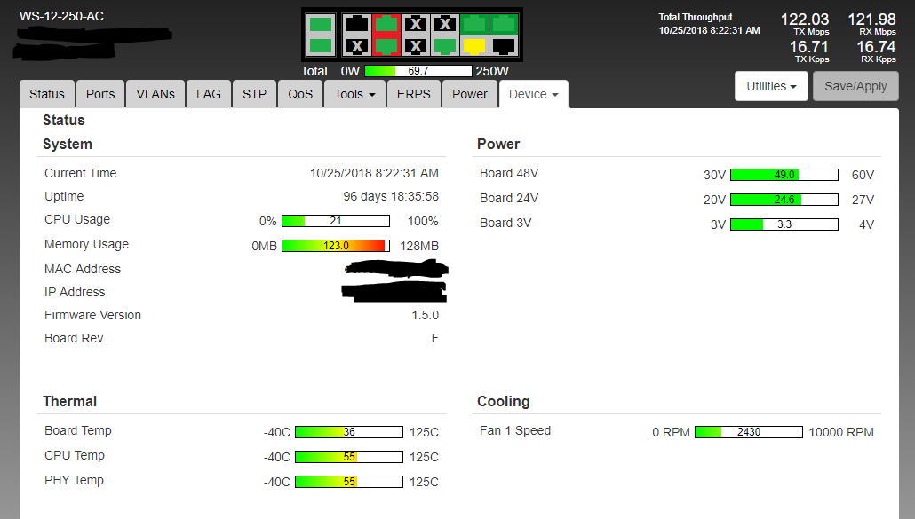This screenshot has height=519, width=915.
Task: Click the gray-bordered green port beside yellow port
Action: click(x=445, y=45)
